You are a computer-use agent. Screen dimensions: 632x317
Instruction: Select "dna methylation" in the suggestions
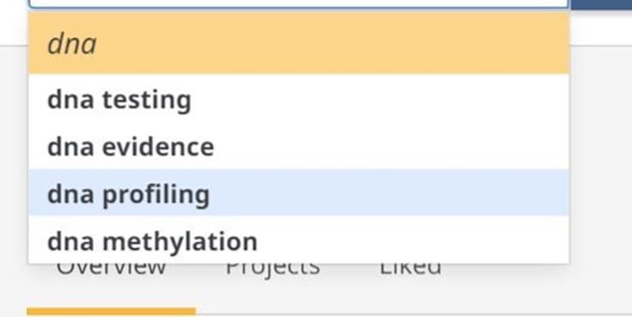[299, 240]
